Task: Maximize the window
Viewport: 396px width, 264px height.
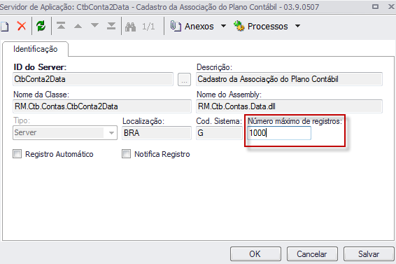Action: (x=375, y=6)
